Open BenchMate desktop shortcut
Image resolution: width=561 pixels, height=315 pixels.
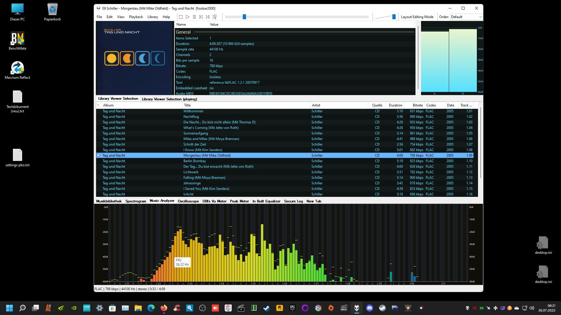click(18, 41)
